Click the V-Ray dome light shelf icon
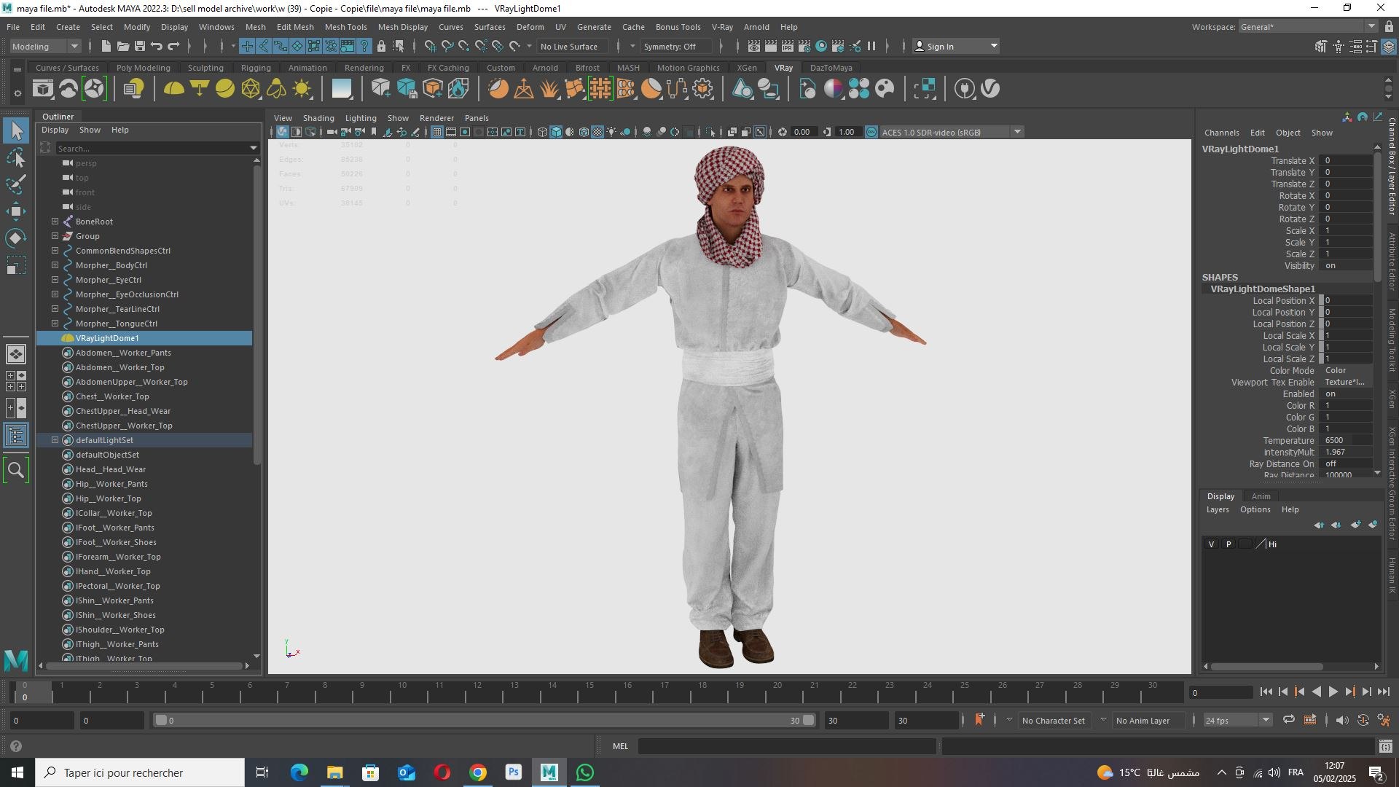 point(173,89)
